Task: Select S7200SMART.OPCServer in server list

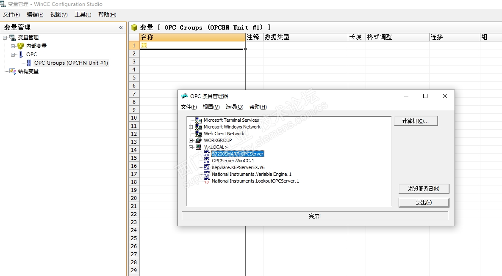Action: coord(238,154)
